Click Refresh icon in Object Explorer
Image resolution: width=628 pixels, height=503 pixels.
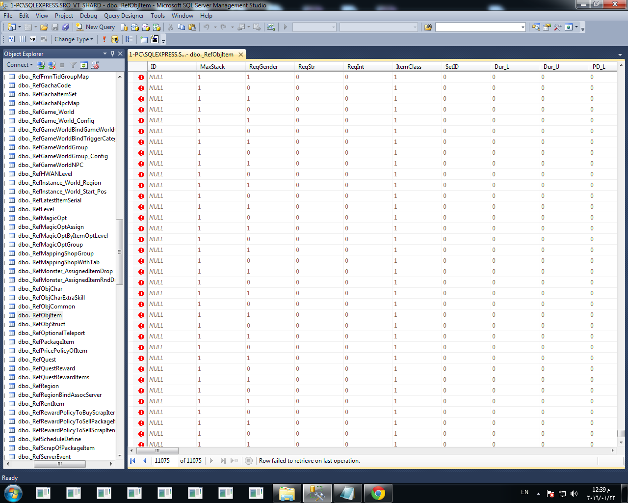click(84, 65)
